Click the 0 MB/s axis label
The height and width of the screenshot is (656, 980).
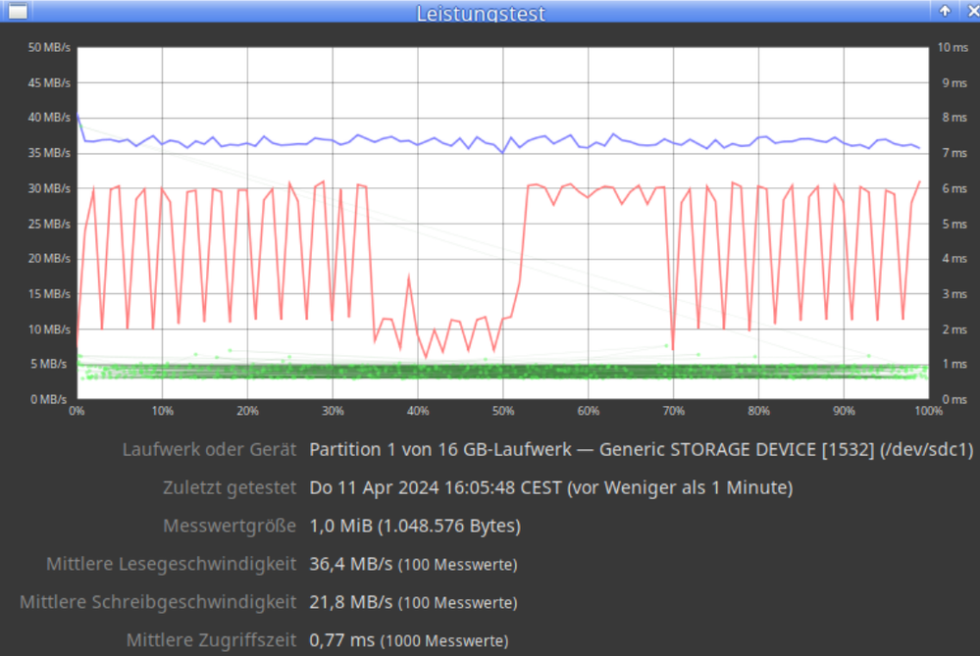coord(49,399)
